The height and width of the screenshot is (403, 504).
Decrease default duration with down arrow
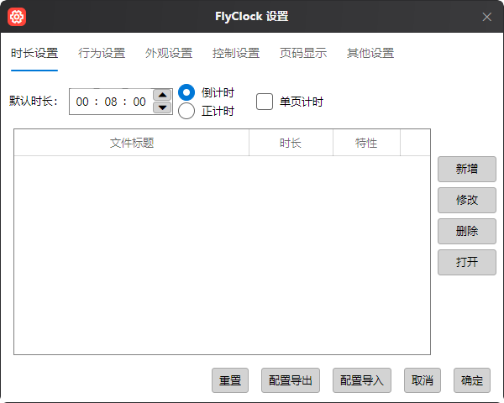162,107
